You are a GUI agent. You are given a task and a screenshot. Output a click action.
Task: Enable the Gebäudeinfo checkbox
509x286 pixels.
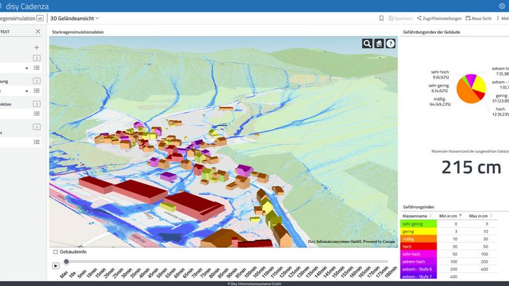click(x=56, y=252)
